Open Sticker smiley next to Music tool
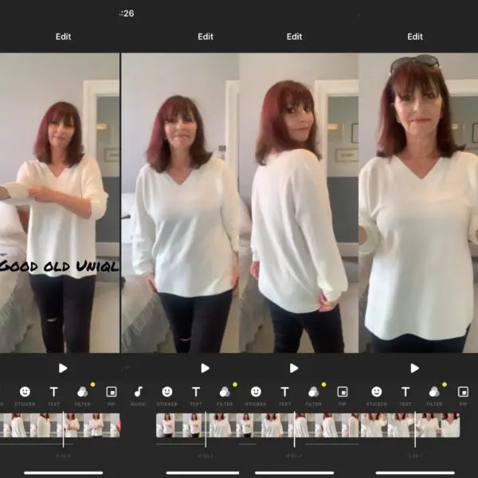The width and height of the screenshot is (478, 478). (x=167, y=392)
